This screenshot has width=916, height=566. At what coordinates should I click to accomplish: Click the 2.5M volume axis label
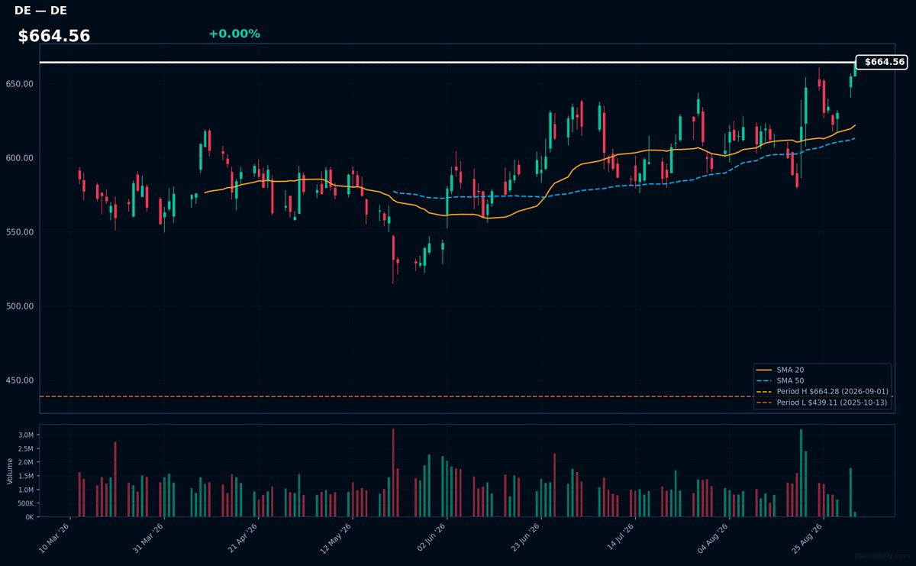[26, 448]
